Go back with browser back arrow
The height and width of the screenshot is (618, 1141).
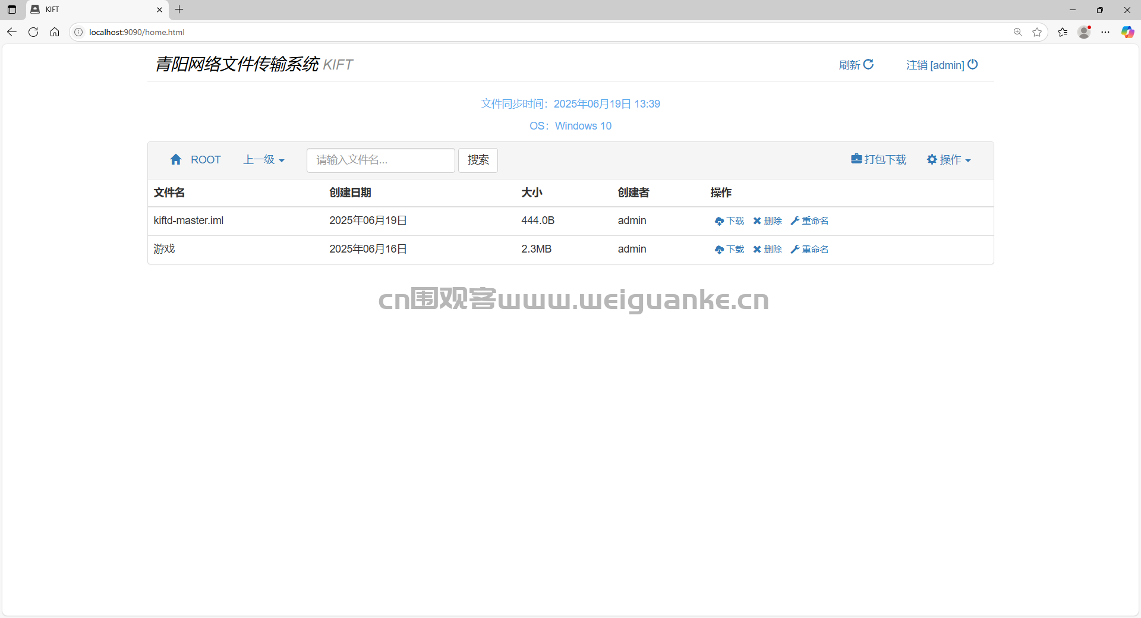tap(12, 32)
